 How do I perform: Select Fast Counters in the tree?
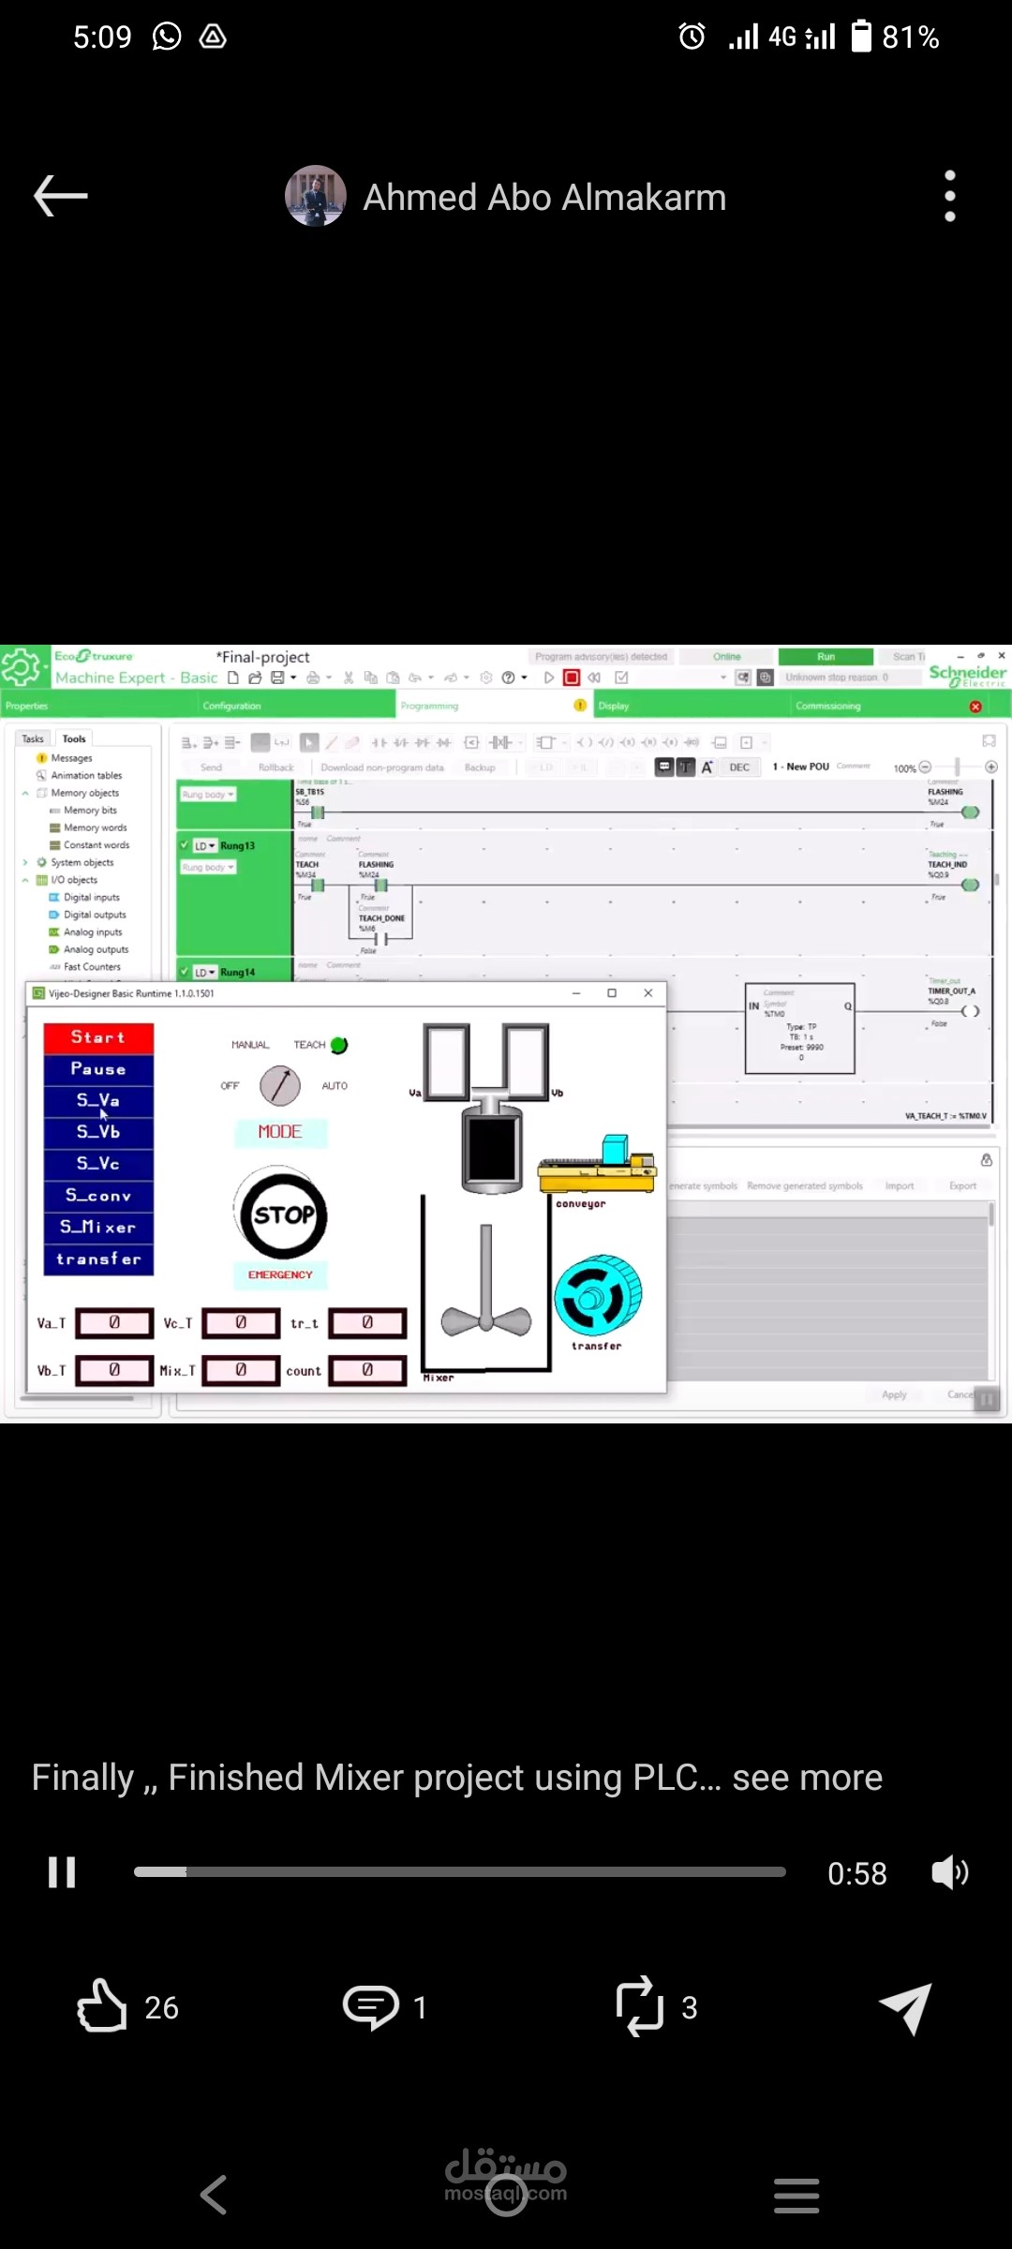click(x=92, y=966)
